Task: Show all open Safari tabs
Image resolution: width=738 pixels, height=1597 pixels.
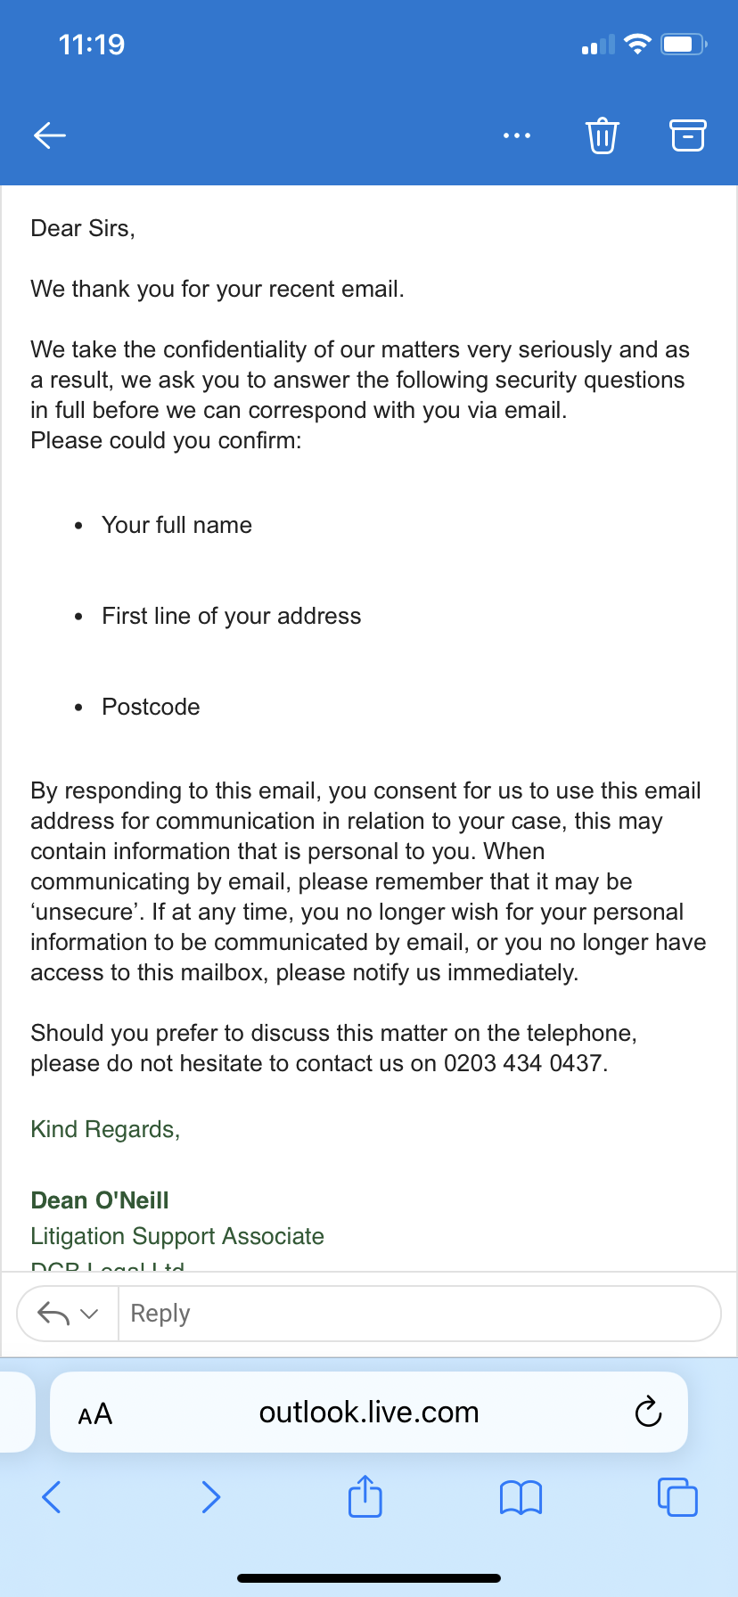Action: coord(677,1497)
